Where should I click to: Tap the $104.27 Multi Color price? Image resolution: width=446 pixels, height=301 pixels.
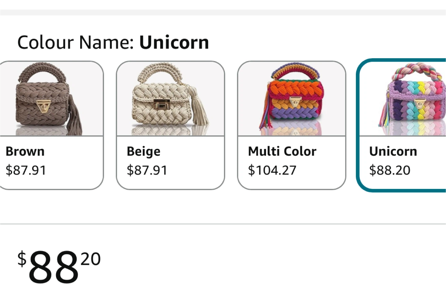(x=272, y=170)
